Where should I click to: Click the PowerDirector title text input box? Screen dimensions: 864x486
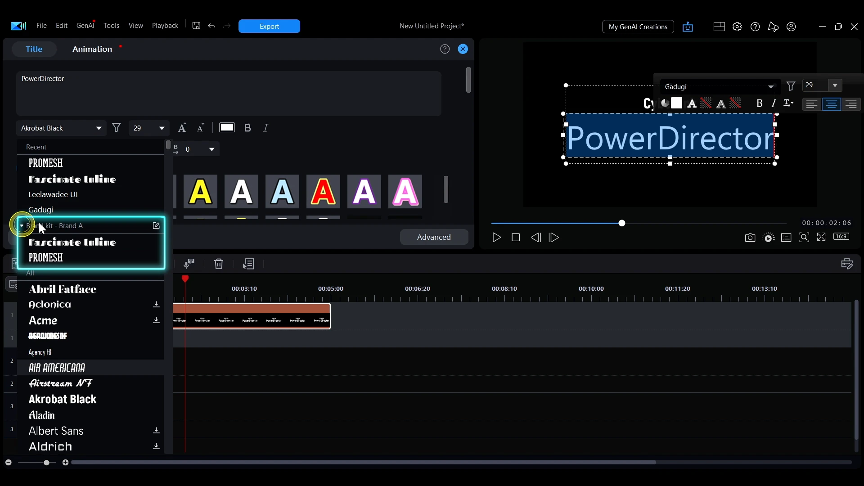[x=229, y=94]
